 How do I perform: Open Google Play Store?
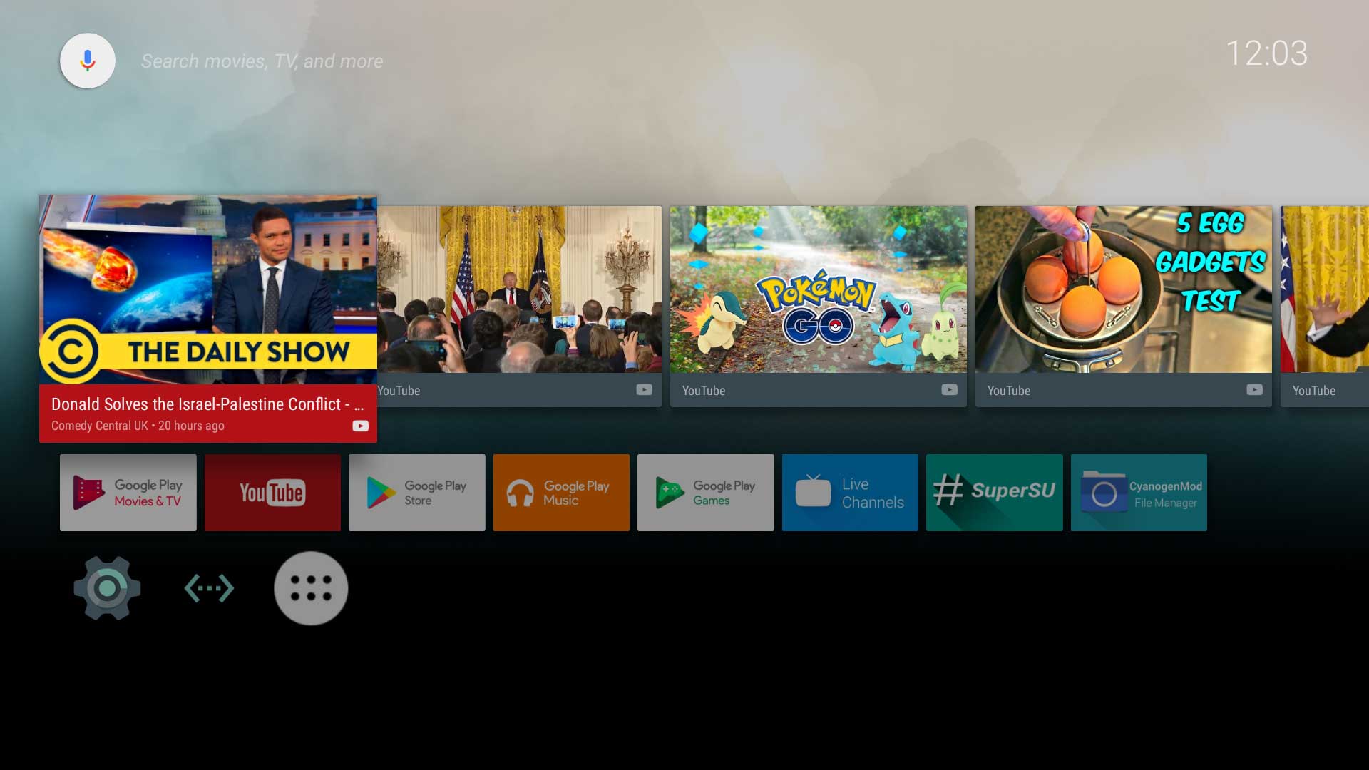coord(416,493)
